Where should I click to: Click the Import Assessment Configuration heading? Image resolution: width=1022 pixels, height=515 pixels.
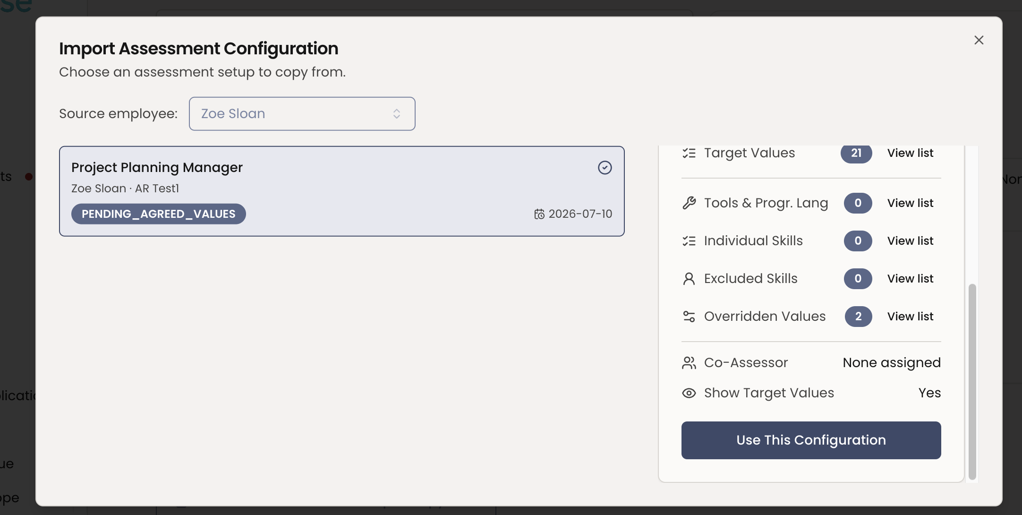(199, 49)
